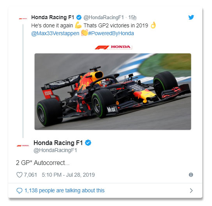
Task: Click the verified badge beside the top Honda Racing F1
Action: click(x=79, y=17)
